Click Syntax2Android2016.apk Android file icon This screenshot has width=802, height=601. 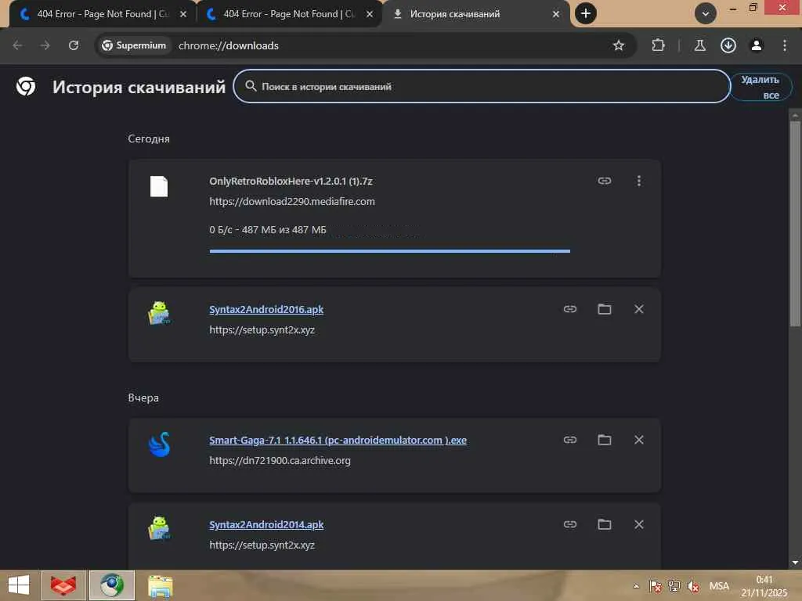(159, 313)
